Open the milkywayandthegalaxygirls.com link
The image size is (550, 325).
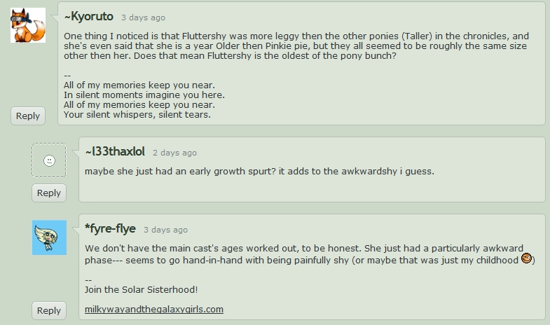[153, 309]
